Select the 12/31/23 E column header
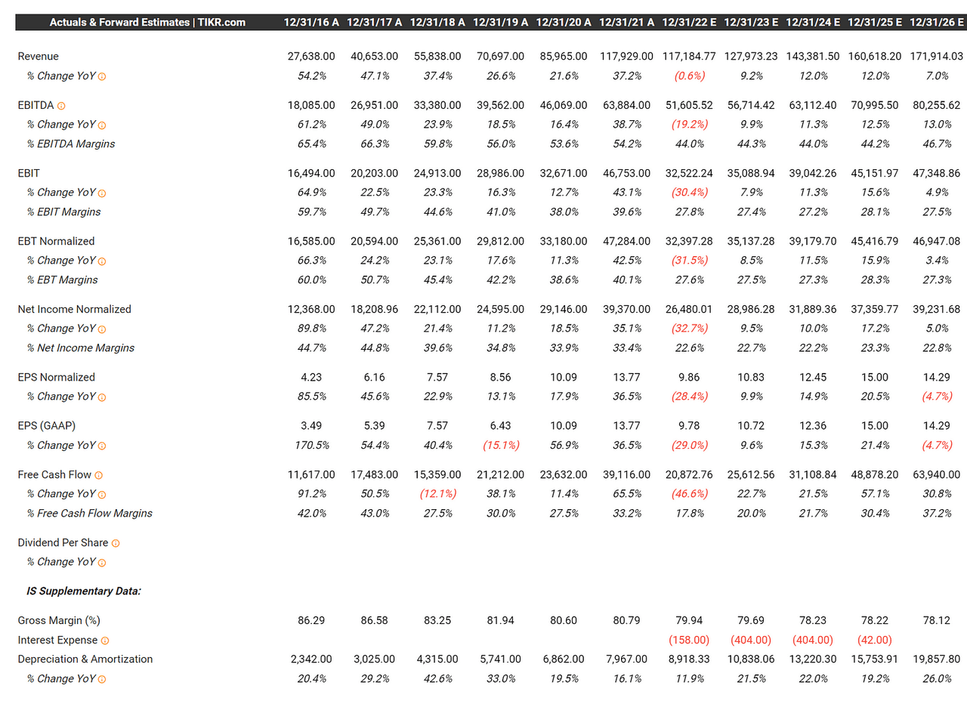The image size is (967, 701). pos(752,22)
